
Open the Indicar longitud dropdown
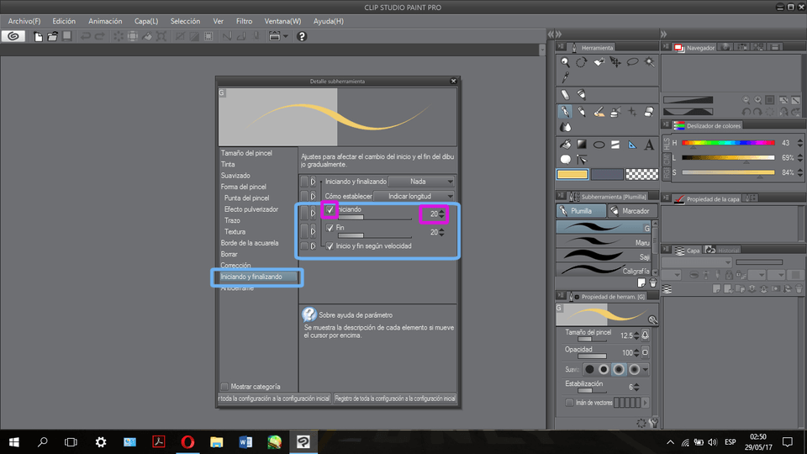coord(414,196)
